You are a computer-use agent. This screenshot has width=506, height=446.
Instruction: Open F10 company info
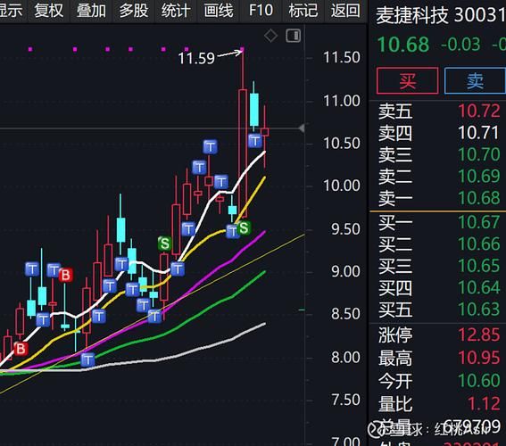coord(261,11)
